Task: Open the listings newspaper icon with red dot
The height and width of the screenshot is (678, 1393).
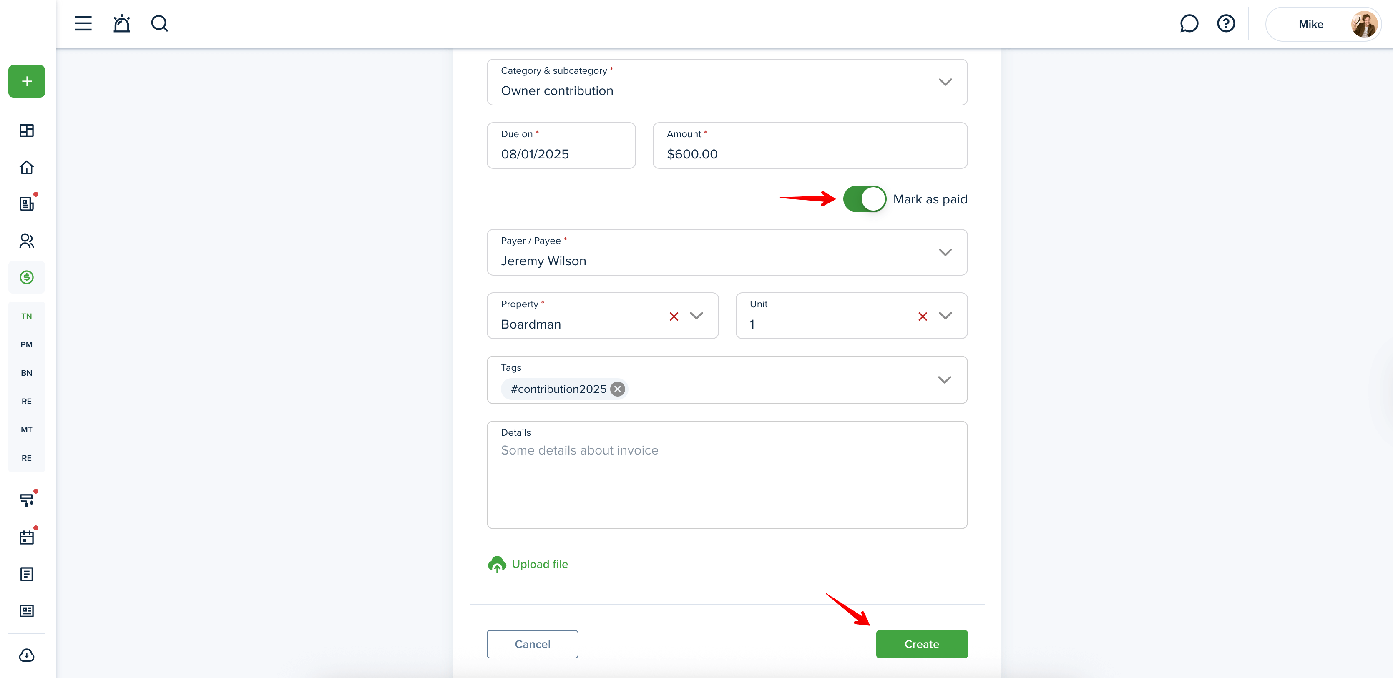Action: click(27, 204)
